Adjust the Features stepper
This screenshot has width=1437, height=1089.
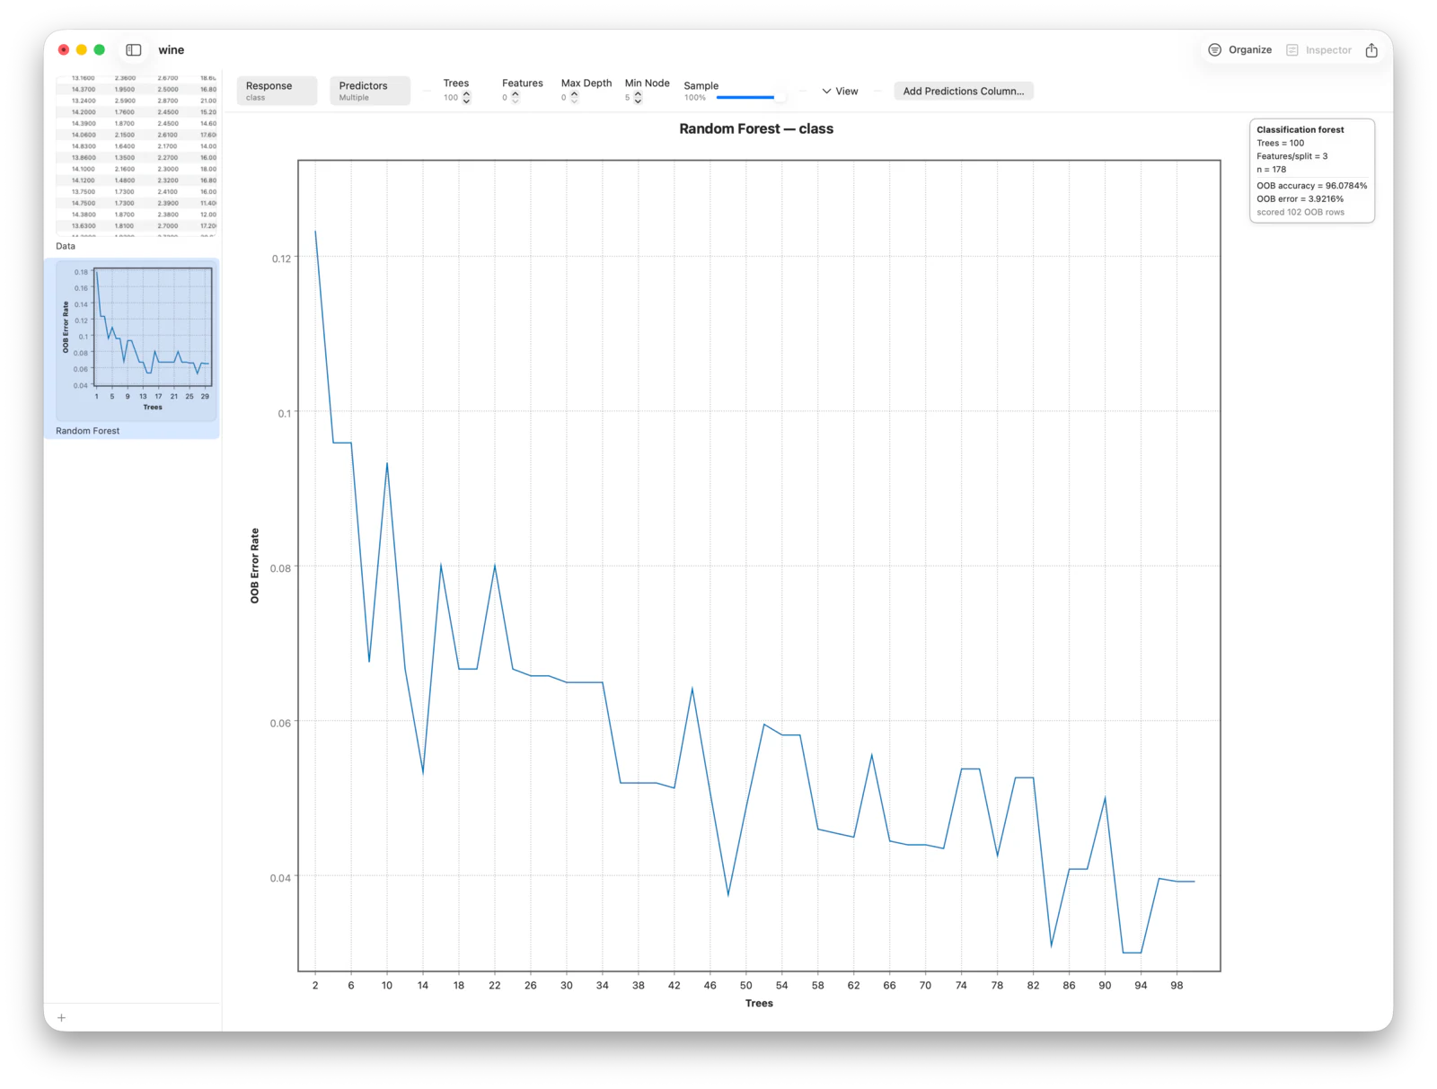coord(516,97)
